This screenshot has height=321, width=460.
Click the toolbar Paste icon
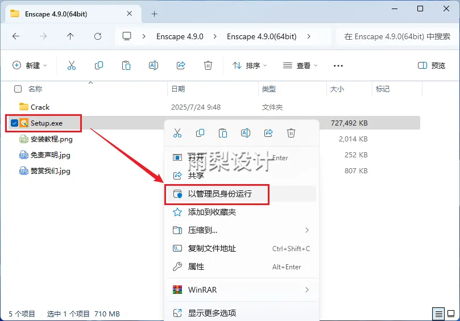(x=126, y=65)
